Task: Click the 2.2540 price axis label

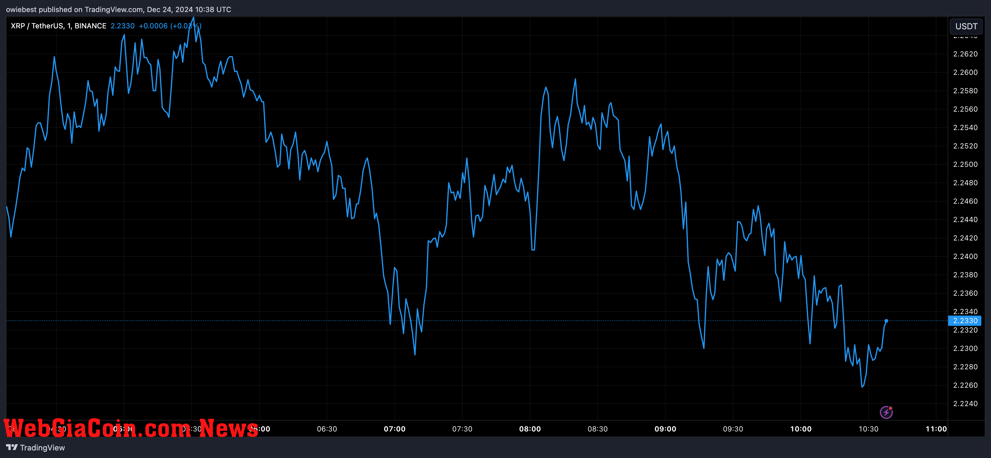Action: coord(965,127)
